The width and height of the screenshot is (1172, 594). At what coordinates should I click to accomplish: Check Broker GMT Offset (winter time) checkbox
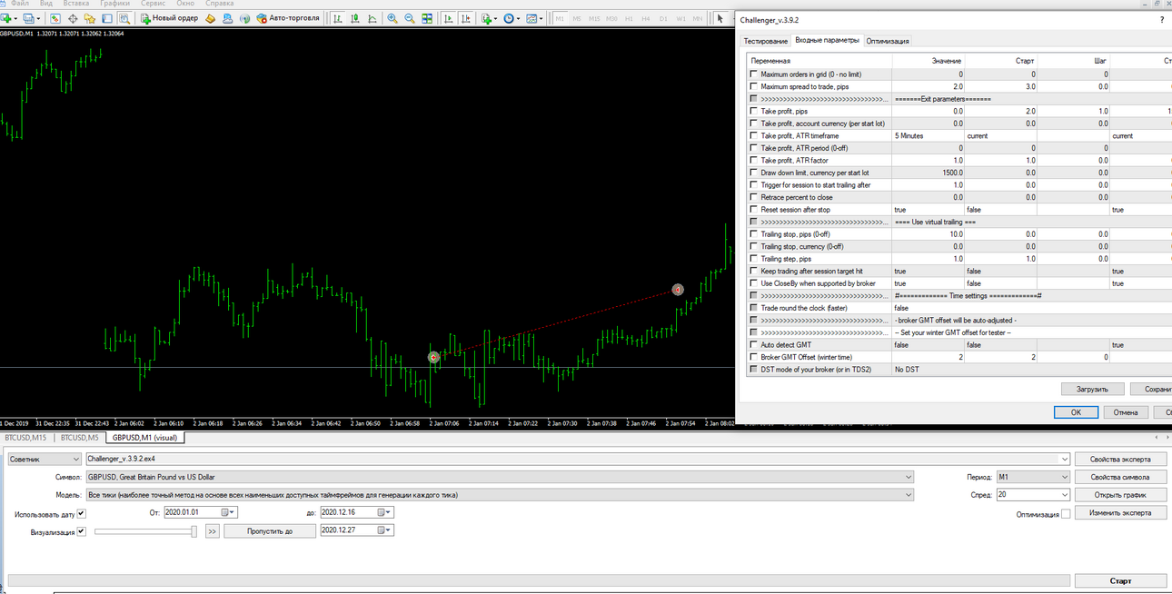point(753,357)
